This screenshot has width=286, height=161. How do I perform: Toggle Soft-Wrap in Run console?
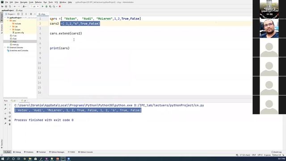point(10,113)
